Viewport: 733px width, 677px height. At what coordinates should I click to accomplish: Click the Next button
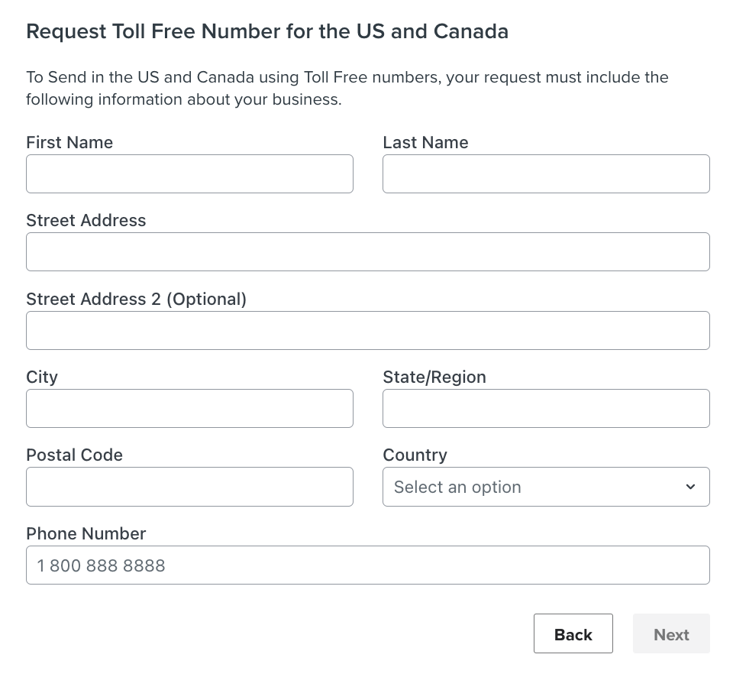[671, 634]
